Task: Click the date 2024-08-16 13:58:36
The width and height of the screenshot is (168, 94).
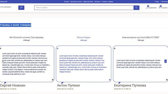Action: [x=65, y=89]
